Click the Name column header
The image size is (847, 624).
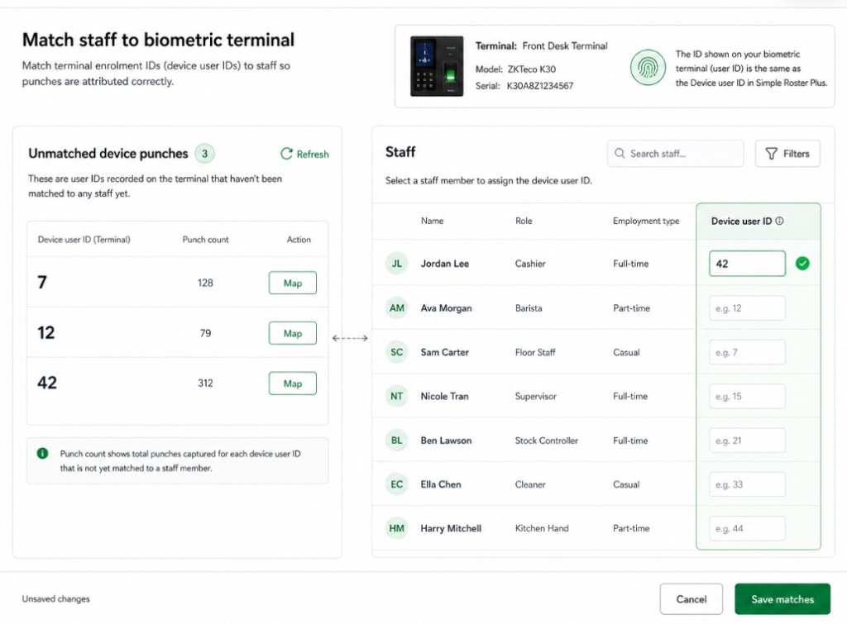[432, 221]
